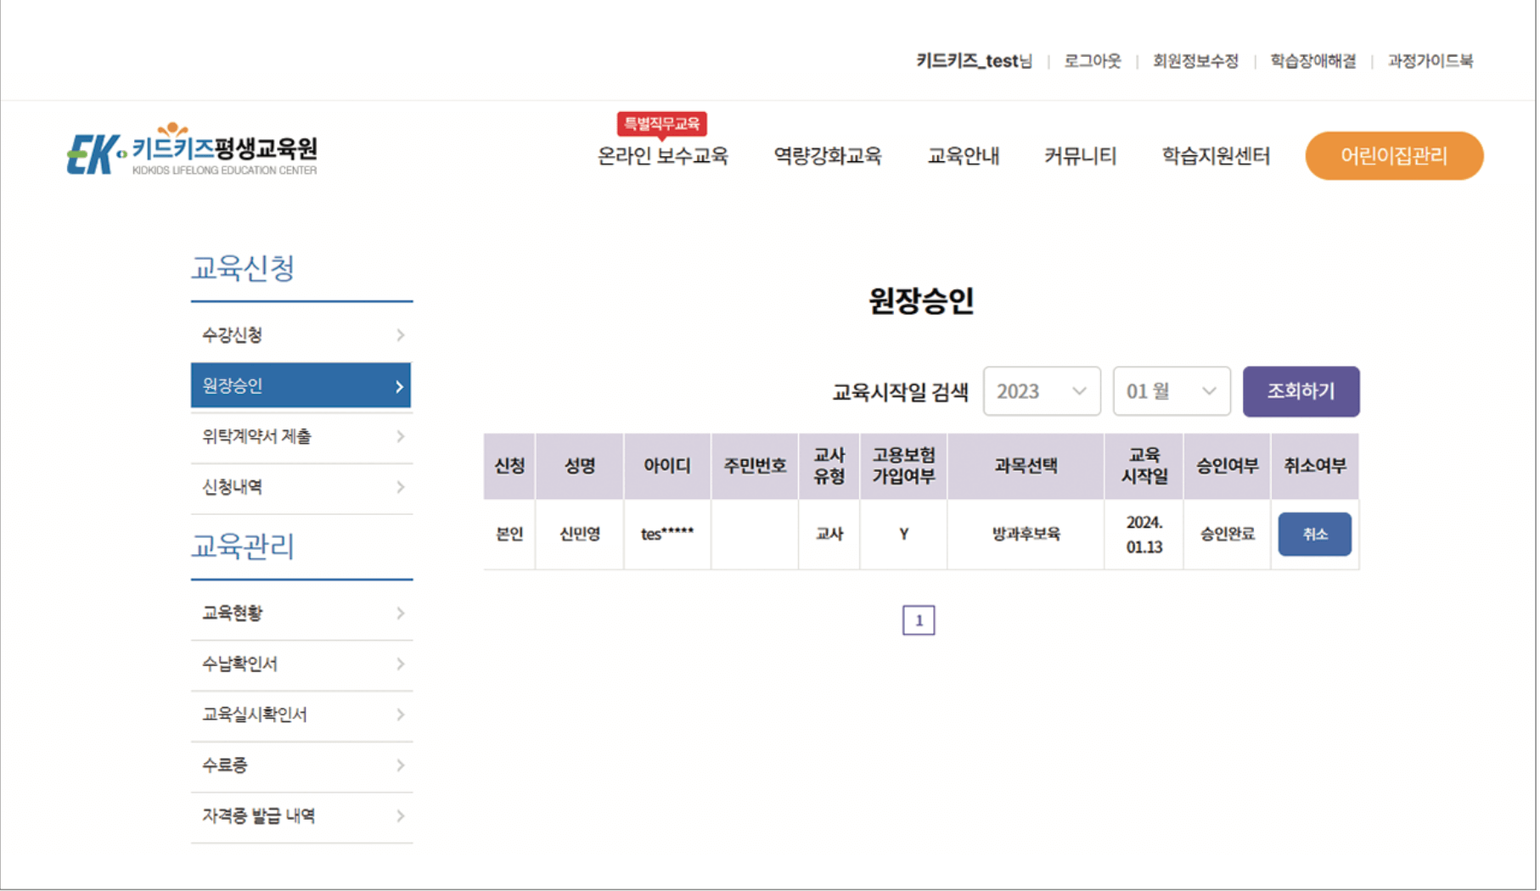Viewport: 1540px width, 891px height.
Task: Open the year dropdown showing 2023
Action: (x=1042, y=391)
